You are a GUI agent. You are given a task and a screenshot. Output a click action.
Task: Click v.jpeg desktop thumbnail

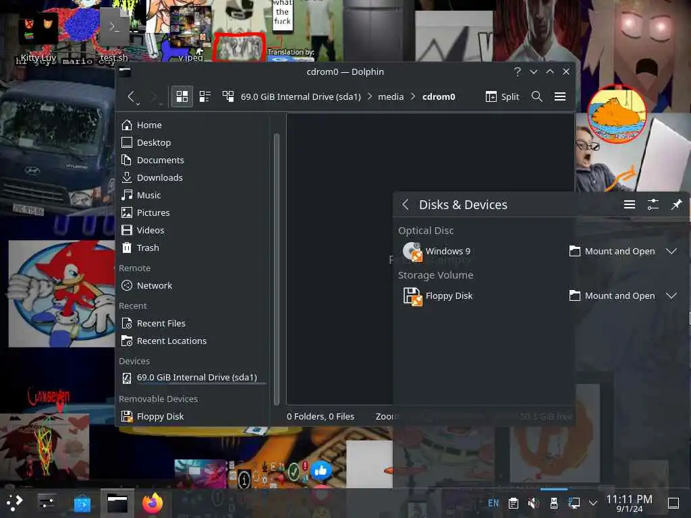[x=191, y=34]
